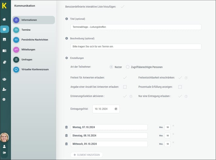Enable Angabe einer Anzahl bei Antworten
The image size is (216, 160).
point(125,87)
